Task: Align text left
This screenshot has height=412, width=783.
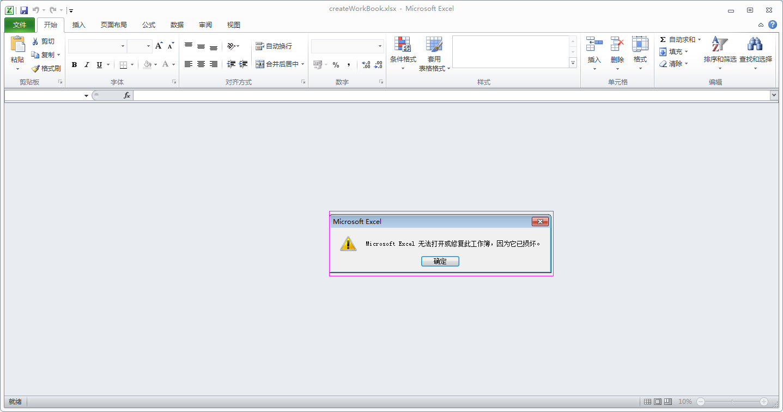Action: [x=189, y=64]
